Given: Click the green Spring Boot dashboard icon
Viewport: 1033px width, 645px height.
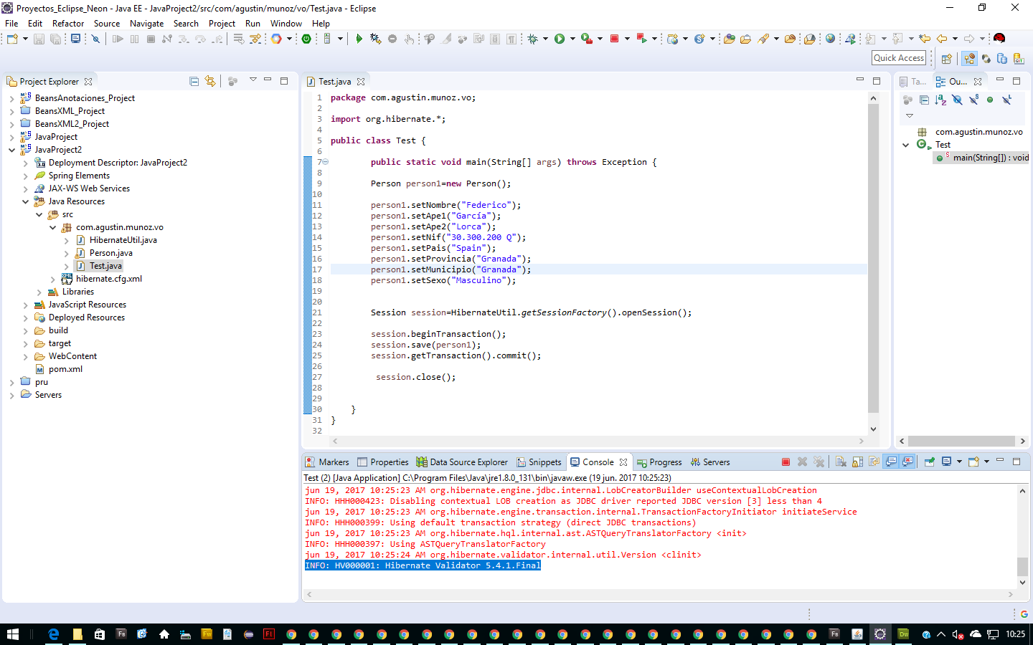Looking at the screenshot, I should point(306,39).
